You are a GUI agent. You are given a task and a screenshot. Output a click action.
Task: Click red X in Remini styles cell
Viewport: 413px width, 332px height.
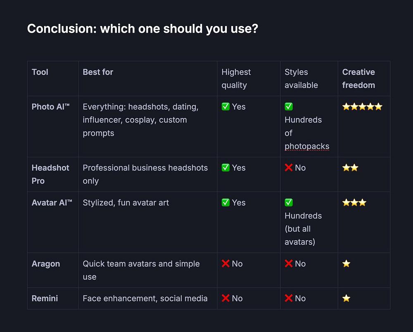[x=289, y=299]
